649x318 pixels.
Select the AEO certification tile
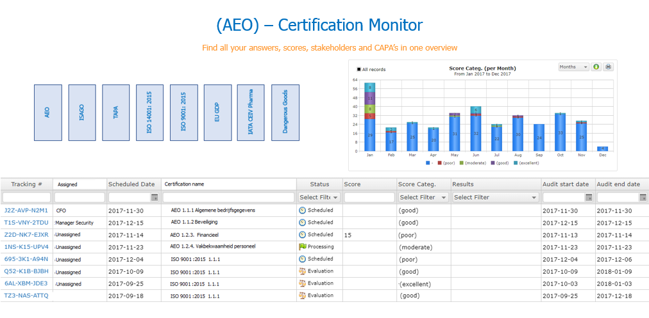pyautogui.click(x=47, y=113)
